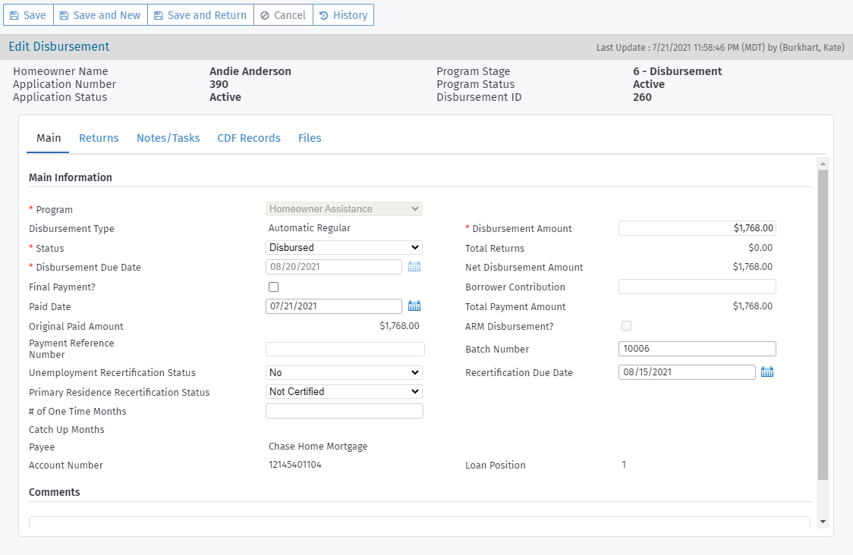
Task: Toggle the ARM Disbursement checkbox
Action: pos(626,325)
